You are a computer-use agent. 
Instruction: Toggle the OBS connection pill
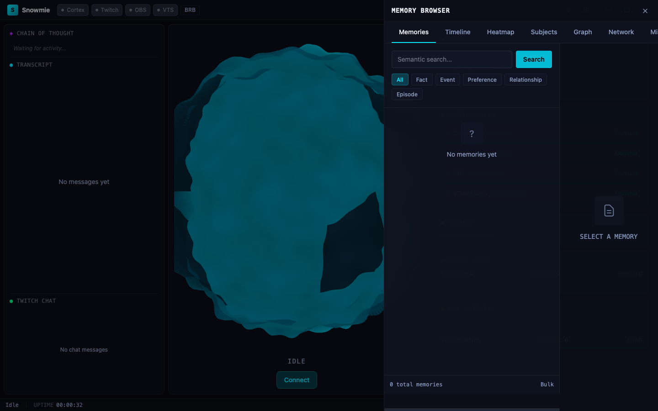(x=138, y=10)
